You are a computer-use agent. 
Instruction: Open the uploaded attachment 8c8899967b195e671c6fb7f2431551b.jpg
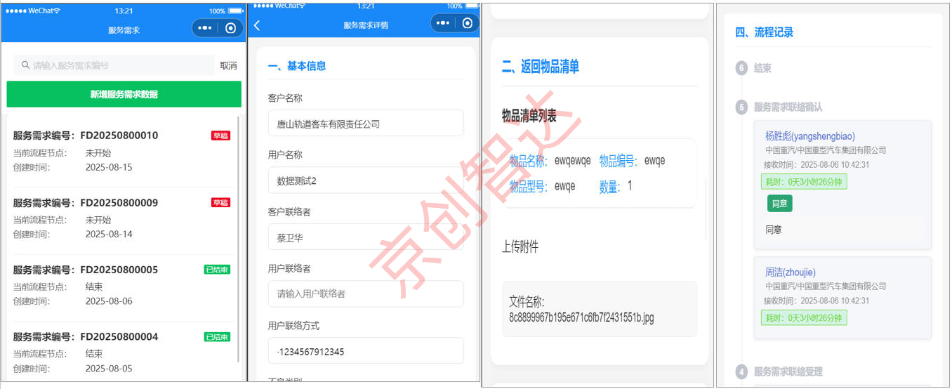pos(599,310)
